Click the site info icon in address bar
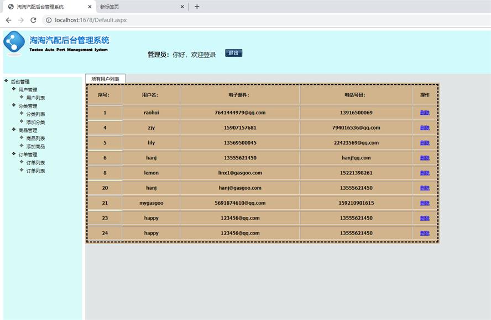 [49, 20]
